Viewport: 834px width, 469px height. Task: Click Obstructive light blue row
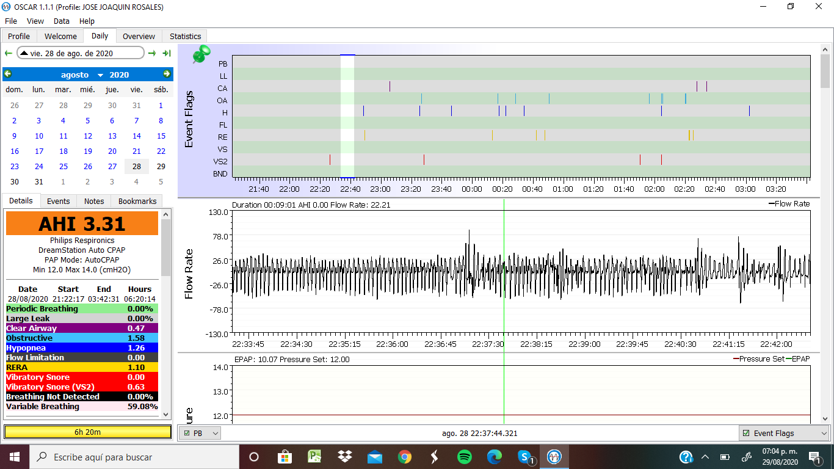tap(82, 338)
